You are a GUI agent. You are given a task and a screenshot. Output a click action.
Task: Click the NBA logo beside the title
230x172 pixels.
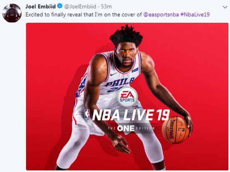pyautogui.click(x=87, y=115)
